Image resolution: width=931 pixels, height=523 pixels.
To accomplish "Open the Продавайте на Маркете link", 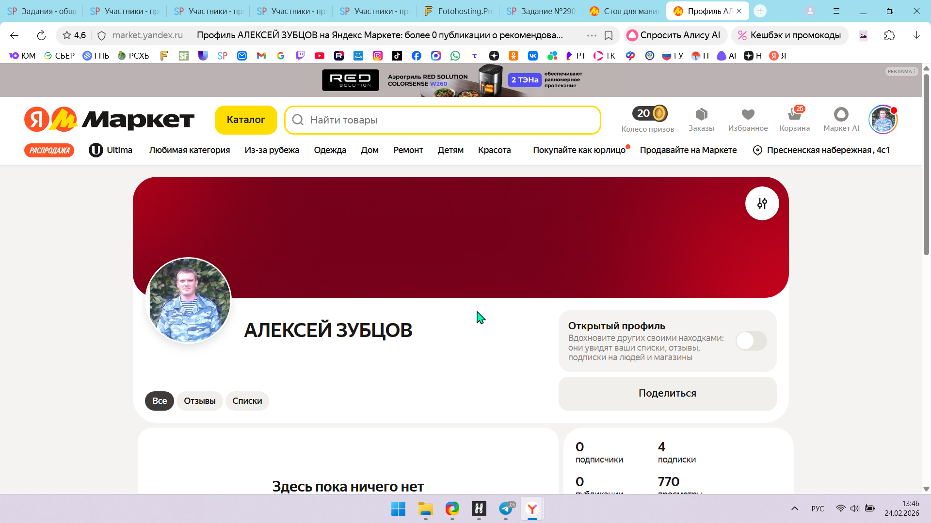I will pyautogui.click(x=688, y=150).
